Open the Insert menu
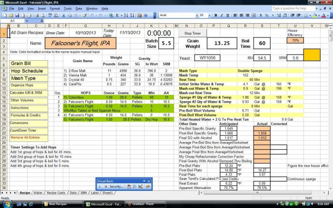 point(42,9)
